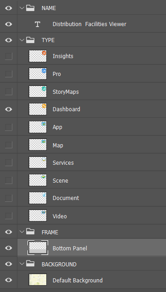Click the FRAME group folder icon
This screenshot has height=292, width=166.
[30, 232]
